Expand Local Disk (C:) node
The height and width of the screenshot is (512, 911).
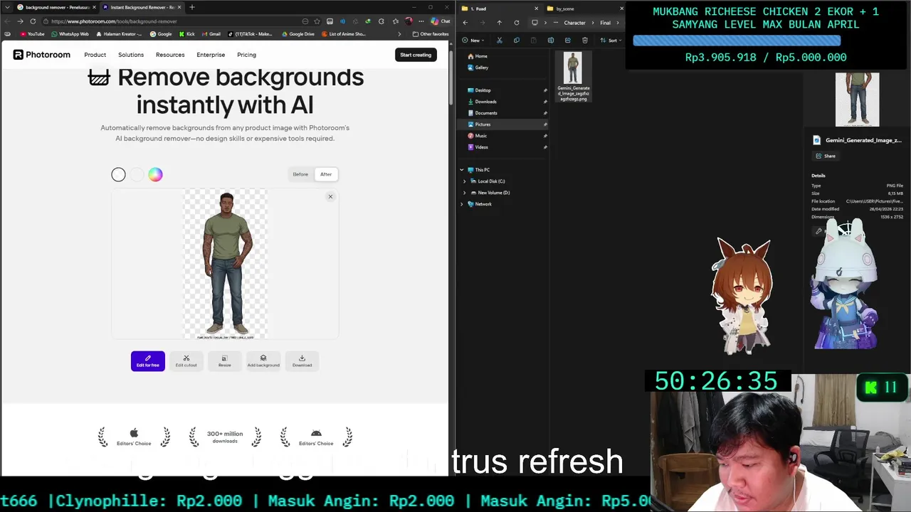(x=465, y=181)
